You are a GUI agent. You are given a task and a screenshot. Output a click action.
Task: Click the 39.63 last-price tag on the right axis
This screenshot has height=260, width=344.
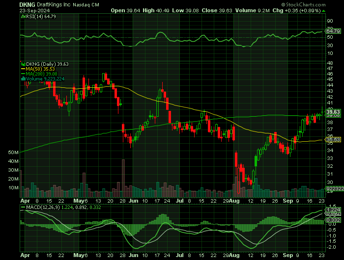click(333, 112)
